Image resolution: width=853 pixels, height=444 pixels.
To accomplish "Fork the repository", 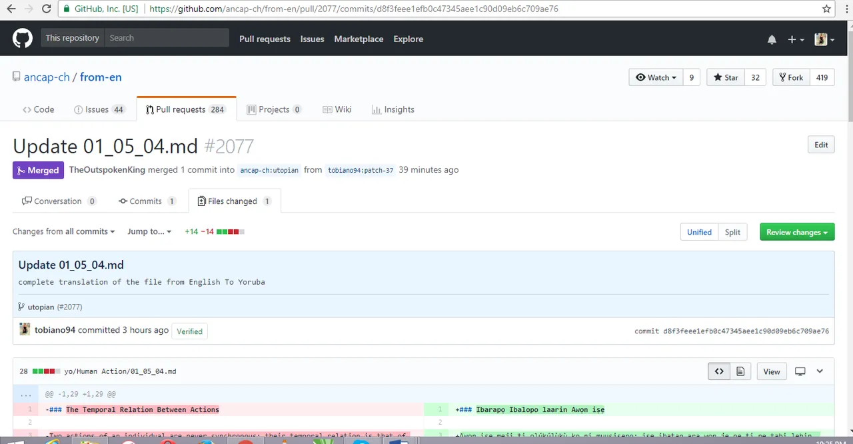I will click(790, 77).
